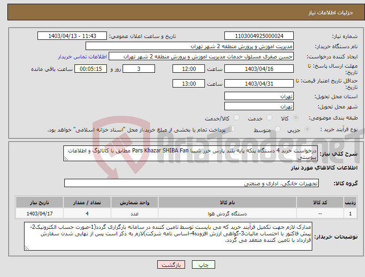Click the buyer notes text area
This screenshot has width=365, height=277.
point(168,236)
